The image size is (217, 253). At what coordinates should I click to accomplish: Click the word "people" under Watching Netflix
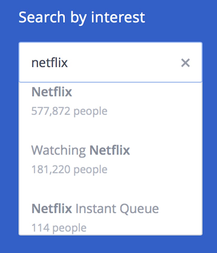tap(90, 169)
